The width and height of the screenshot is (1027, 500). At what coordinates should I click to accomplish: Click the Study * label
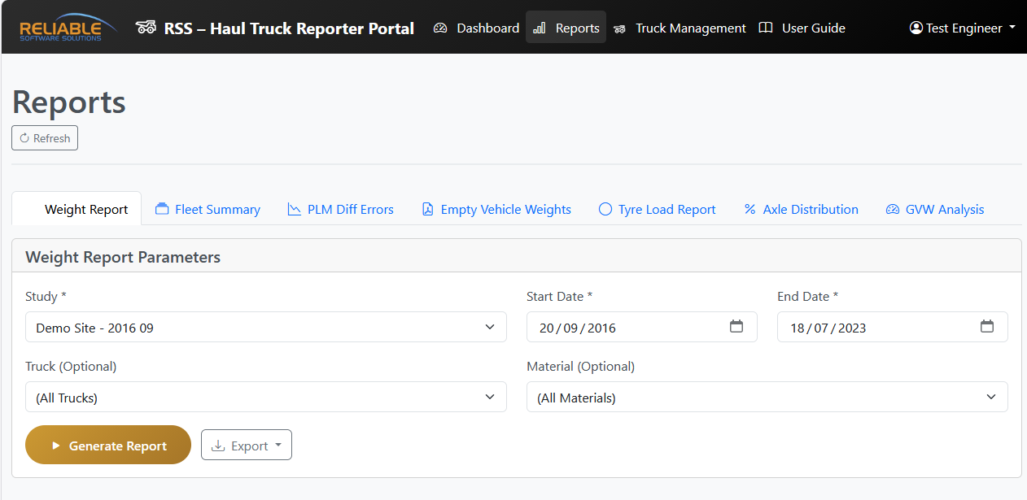46,296
